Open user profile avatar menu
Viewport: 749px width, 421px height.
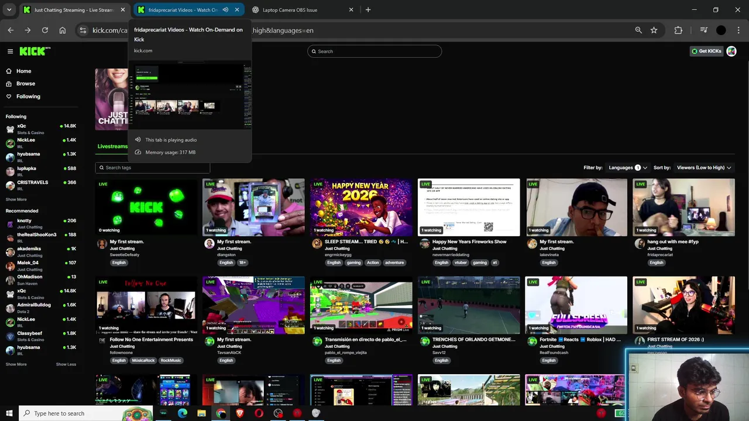coord(731,51)
